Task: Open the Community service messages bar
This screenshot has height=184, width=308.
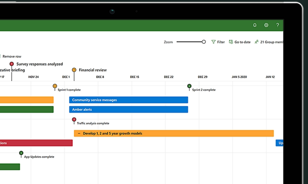Action: point(128,100)
